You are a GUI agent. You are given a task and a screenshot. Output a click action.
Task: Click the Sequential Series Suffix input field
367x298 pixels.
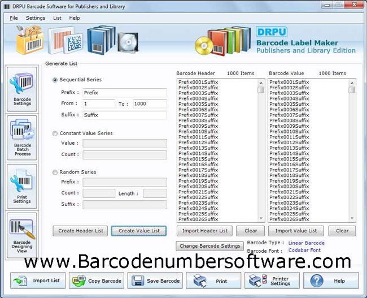tap(125, 115)
